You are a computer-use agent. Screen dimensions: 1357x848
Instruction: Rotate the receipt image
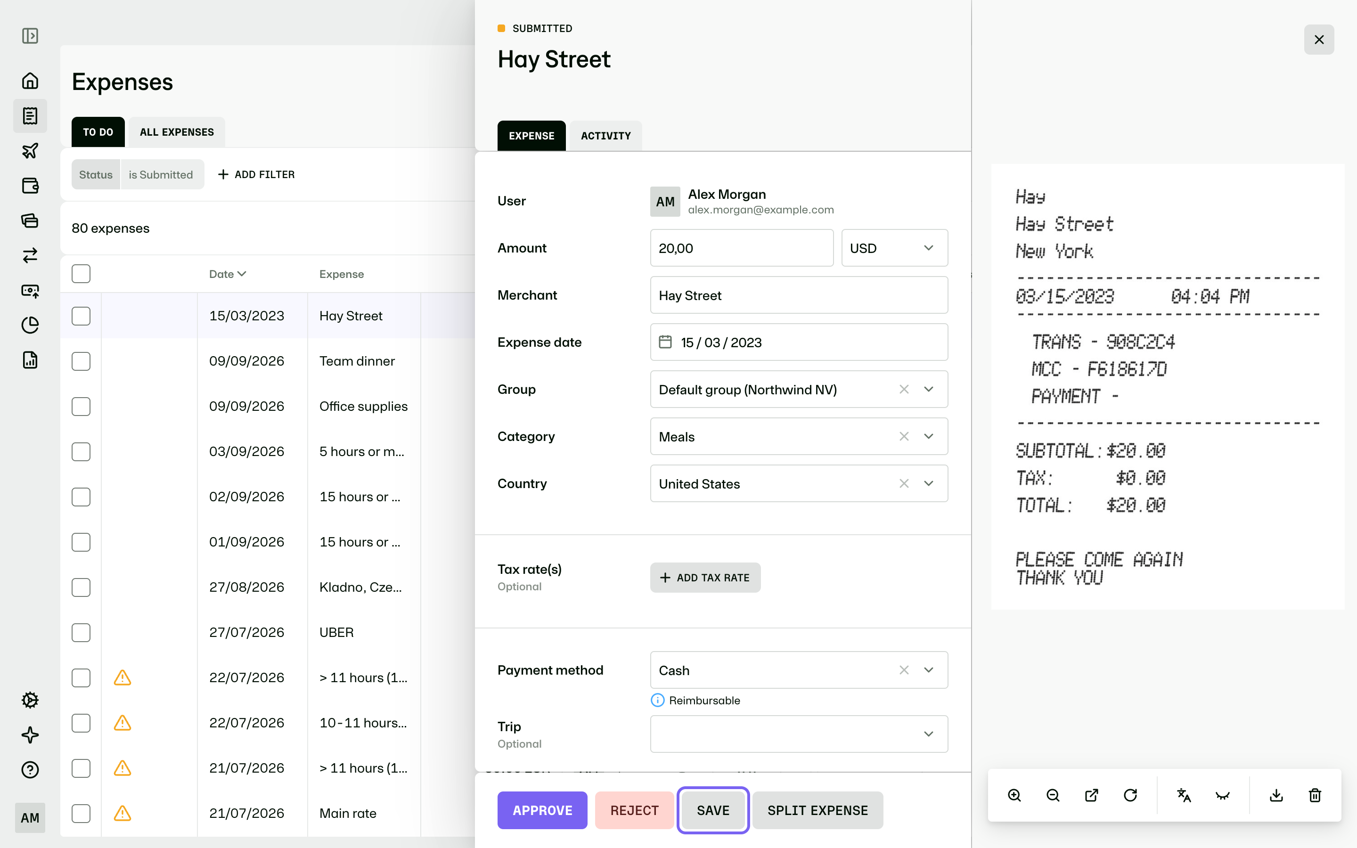click(1130, 795)
